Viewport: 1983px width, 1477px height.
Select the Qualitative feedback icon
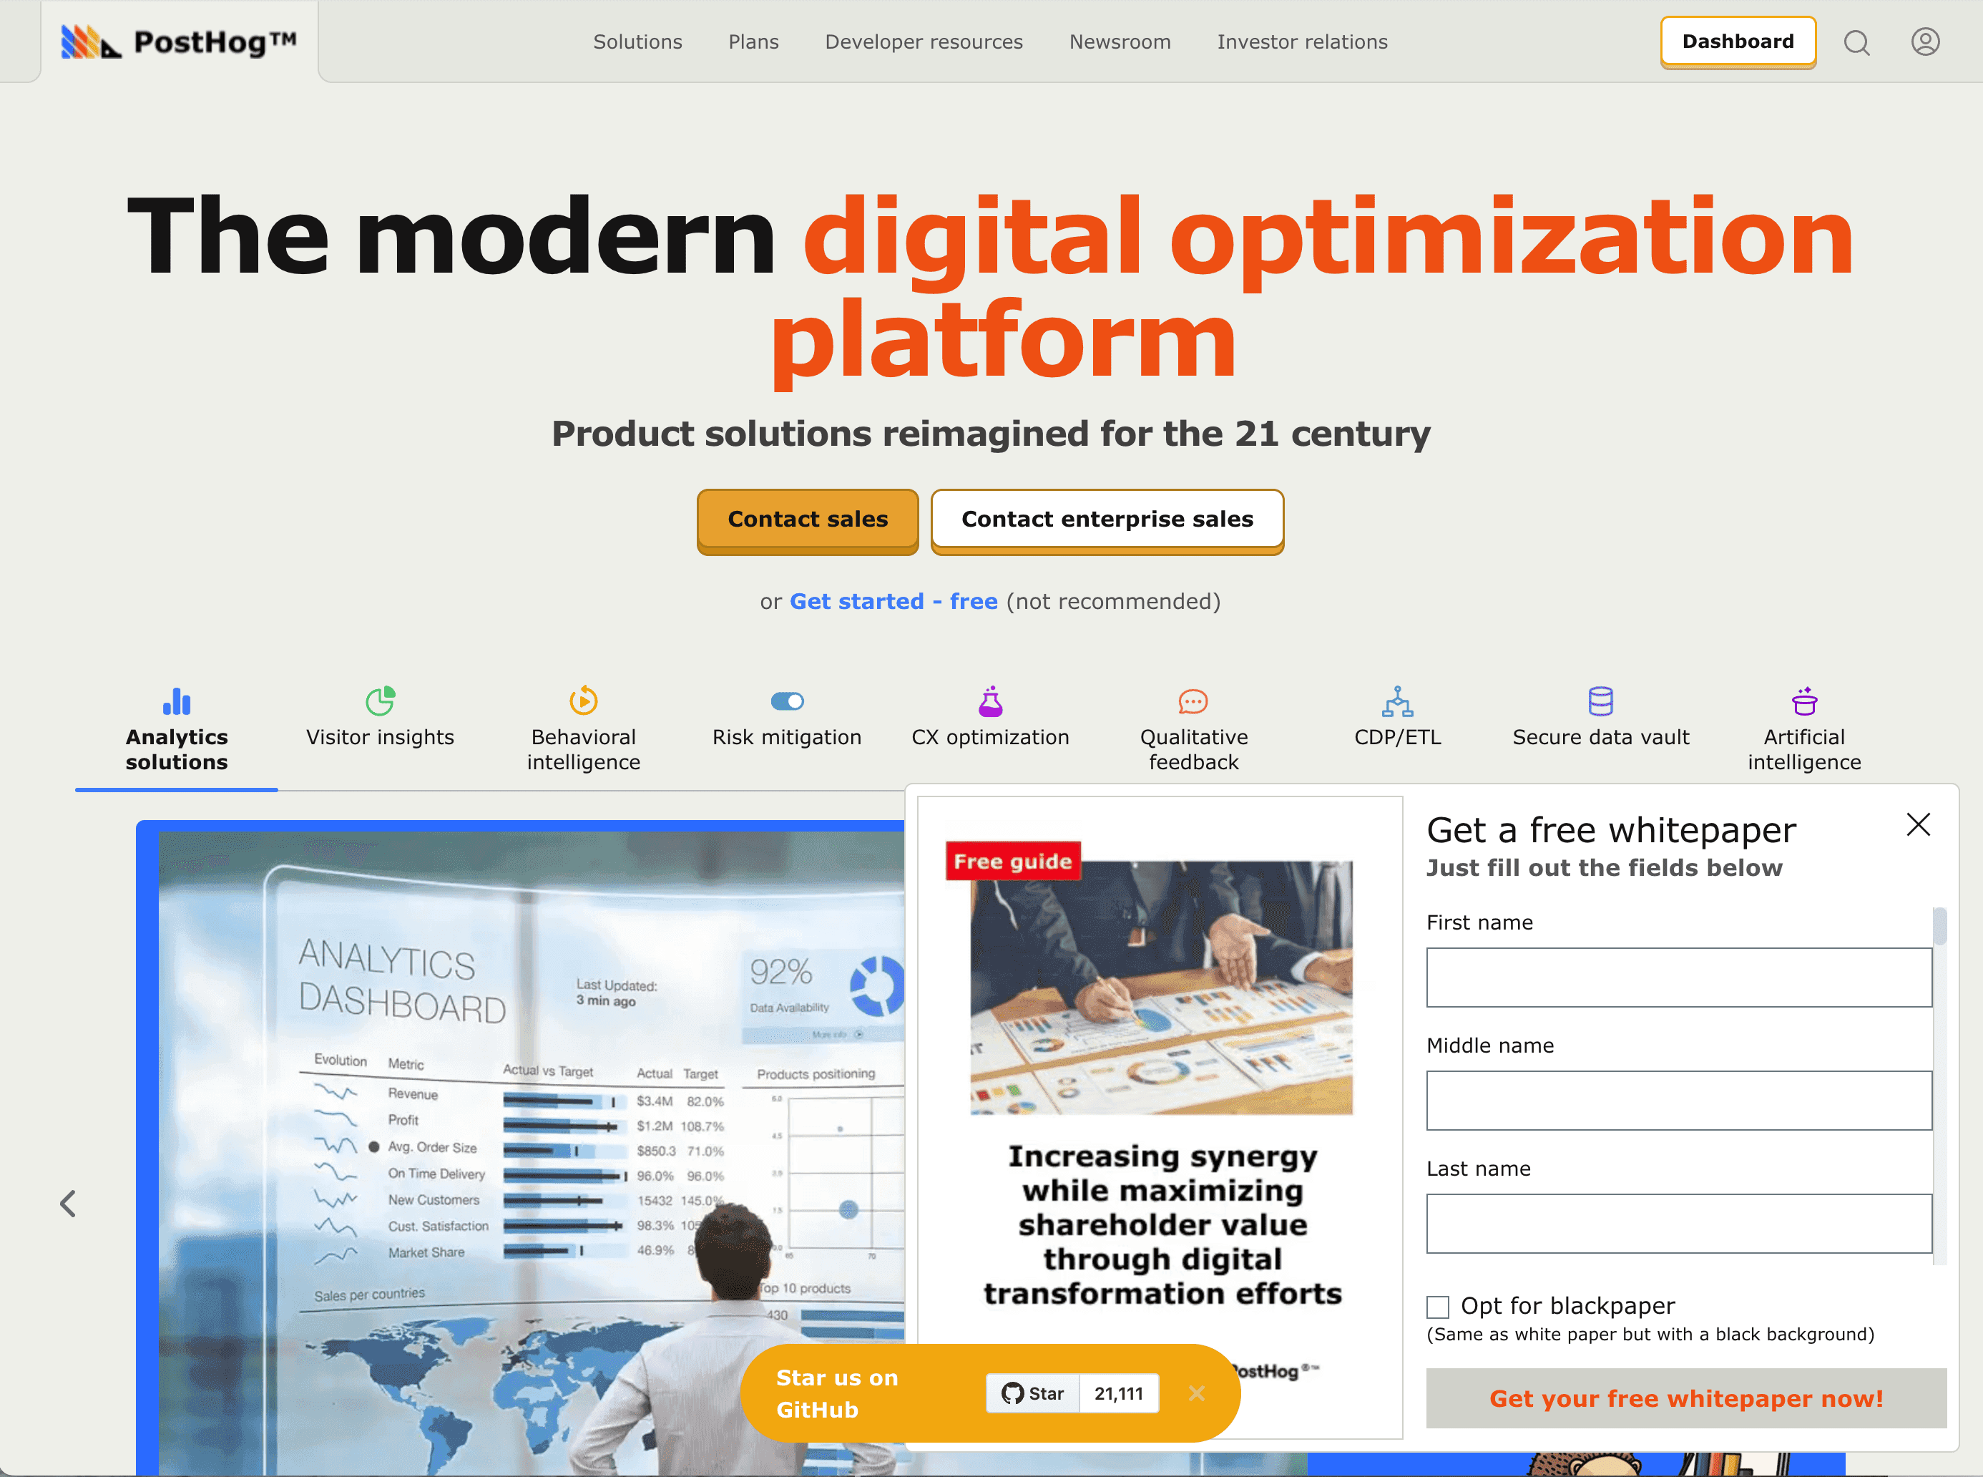[1194, 701]
